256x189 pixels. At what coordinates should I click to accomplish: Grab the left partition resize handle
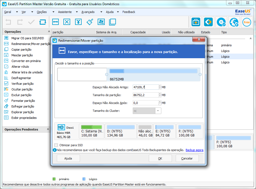click(107, 74)
